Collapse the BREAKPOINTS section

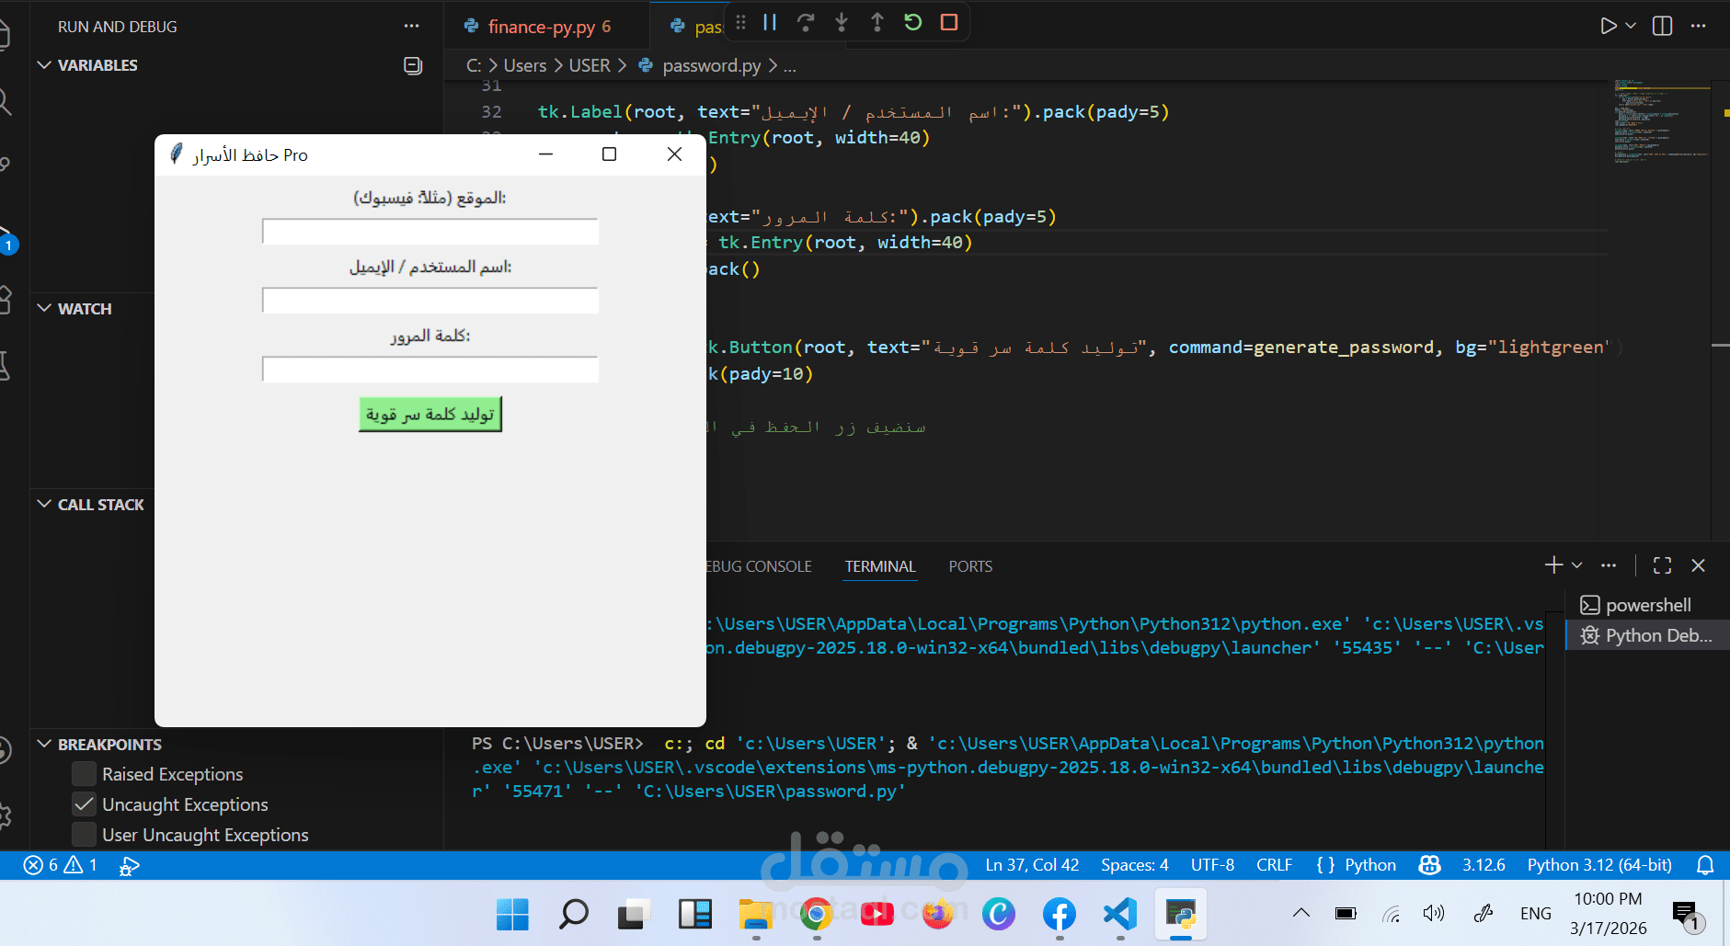click(109, 745)
